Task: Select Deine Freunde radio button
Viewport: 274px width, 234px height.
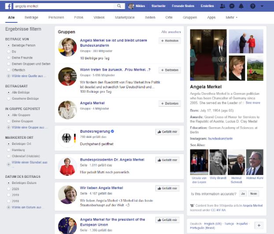Action: coord(8,58)
